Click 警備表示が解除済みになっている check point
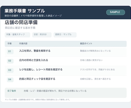 (95, 51)
